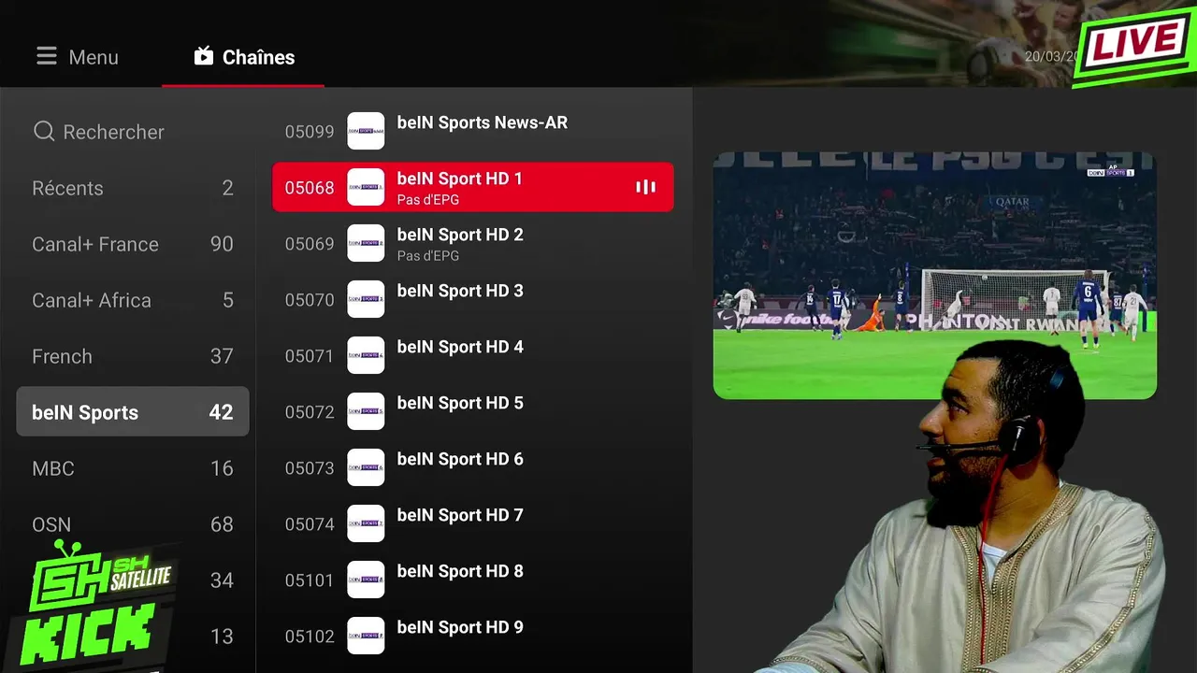1197x673 pixels.
Task: Select the Canal+ Africa category
Action: (x=133, y=300)
